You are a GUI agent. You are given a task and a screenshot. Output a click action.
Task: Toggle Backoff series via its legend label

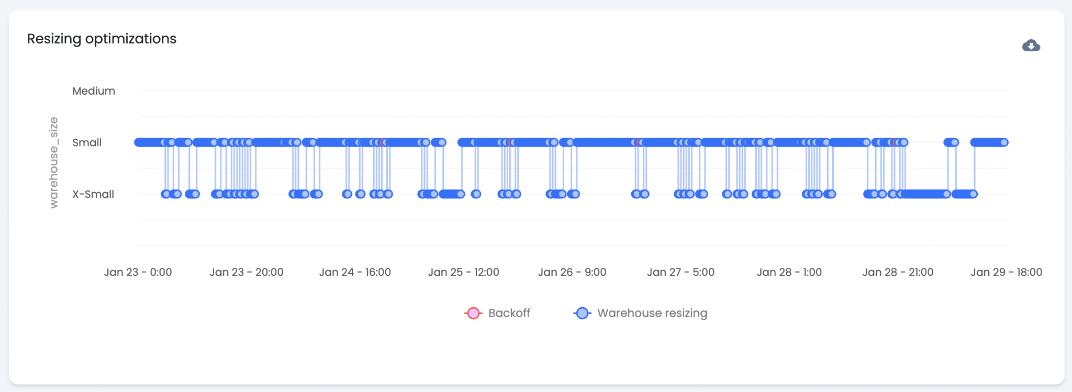point(509,313)
